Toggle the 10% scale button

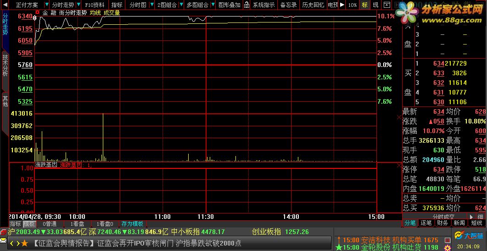tap(352, 5)
